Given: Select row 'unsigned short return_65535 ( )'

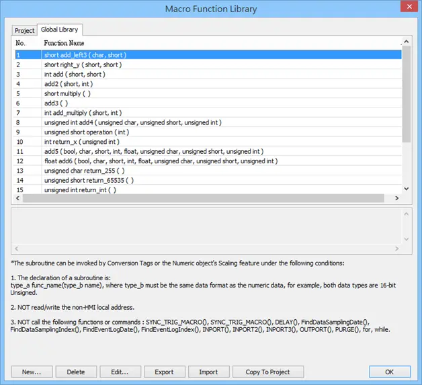Looking at the screenshot, I should (x=208, y=180).
